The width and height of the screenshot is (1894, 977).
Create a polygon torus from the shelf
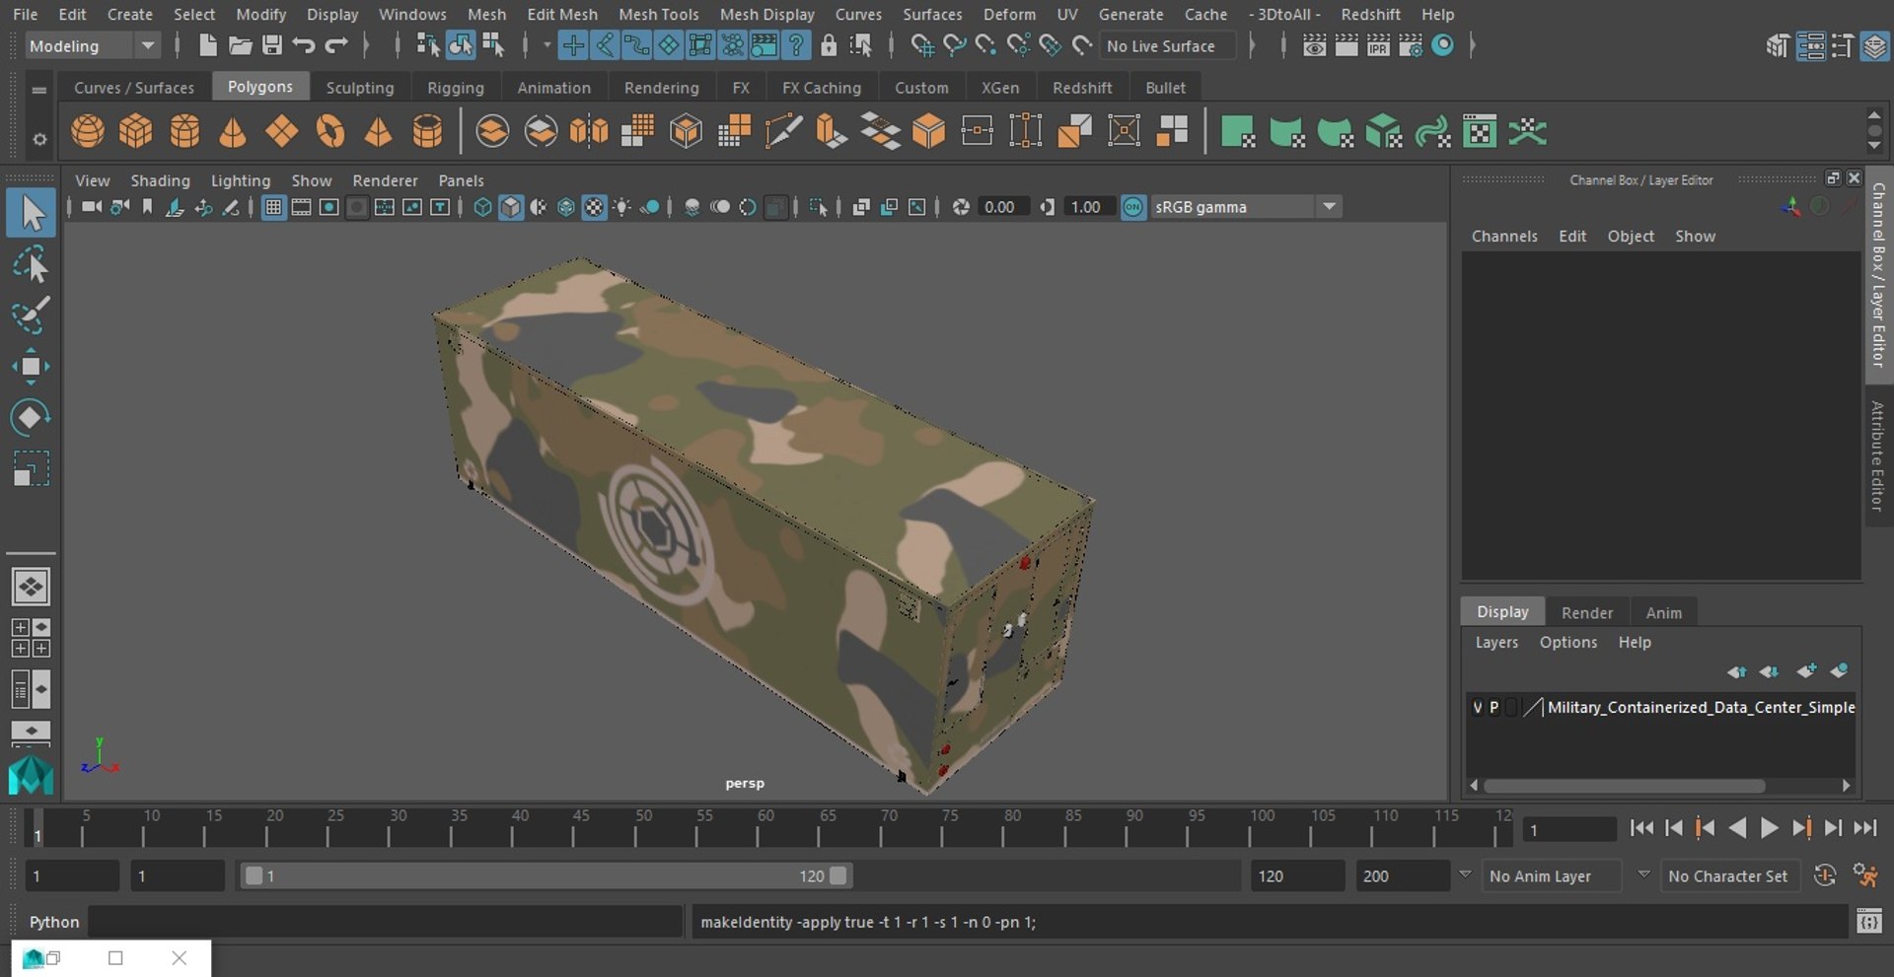[x=330, y=131]
